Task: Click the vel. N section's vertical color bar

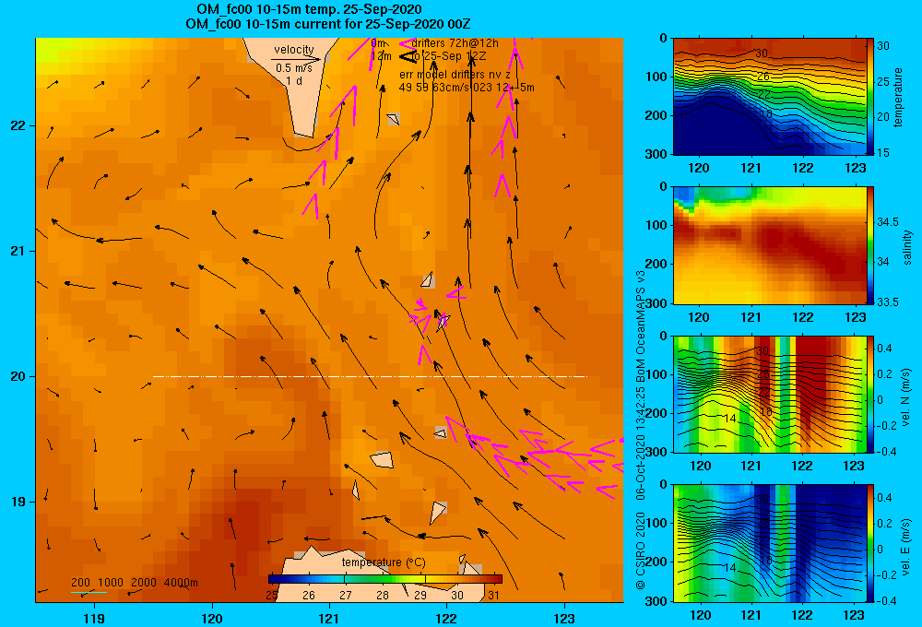Action: [870, 394]
